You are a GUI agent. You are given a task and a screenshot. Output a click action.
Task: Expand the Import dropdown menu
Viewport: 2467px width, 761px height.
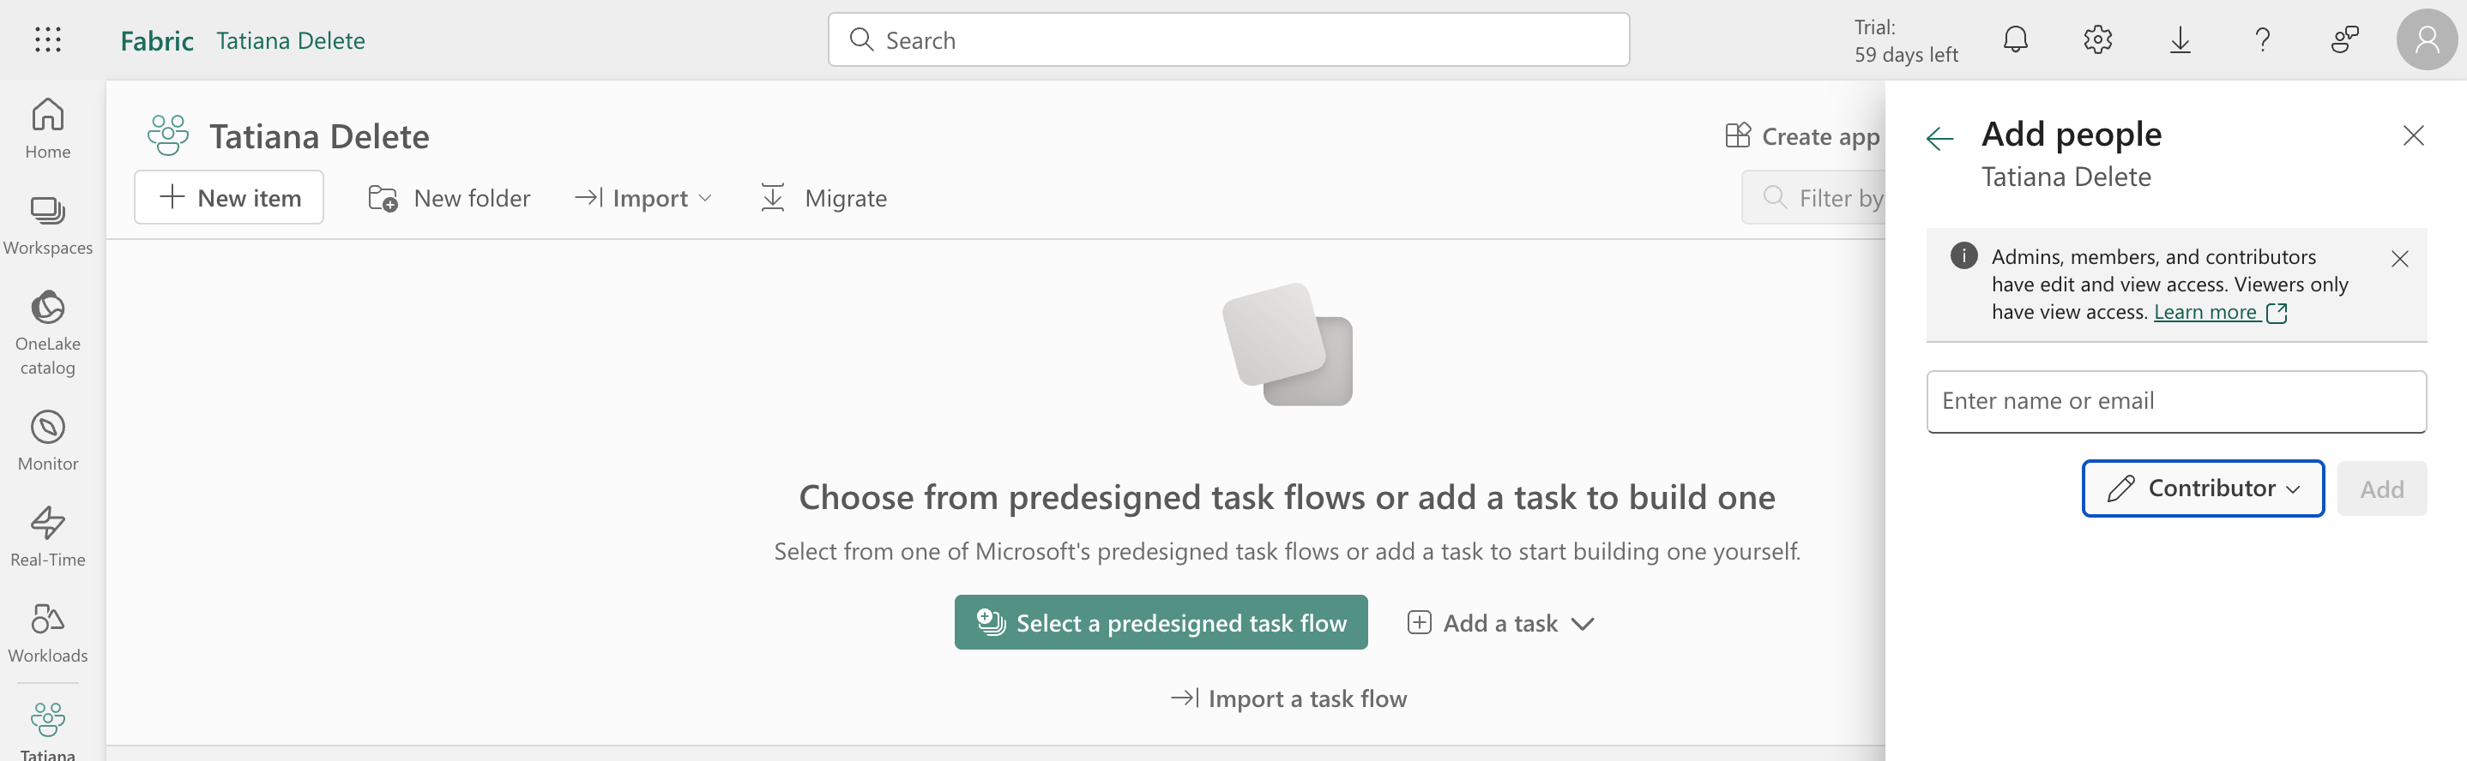tap(643, 198)
